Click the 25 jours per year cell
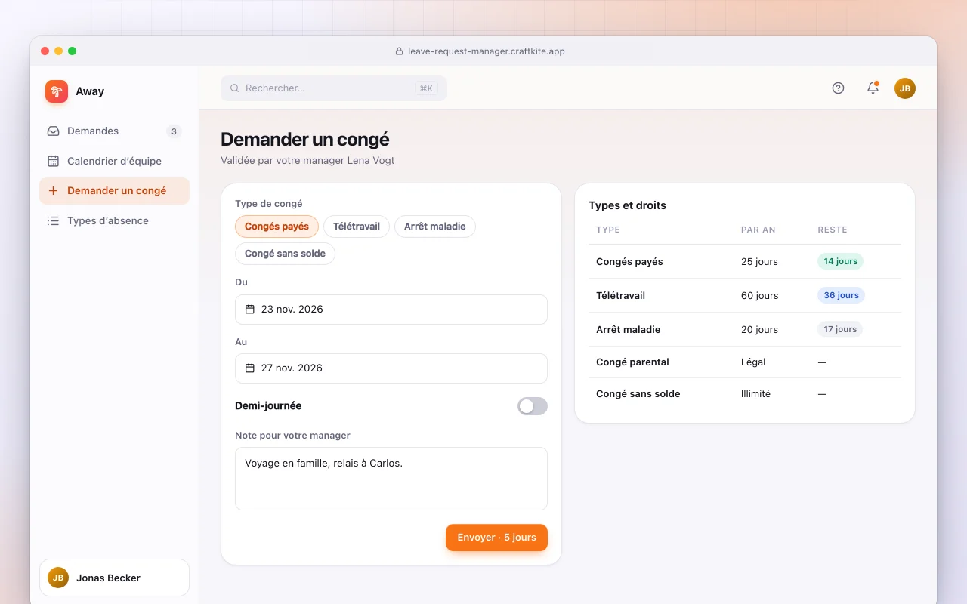Viewport: 967px width, 604px height. (759, 262)
